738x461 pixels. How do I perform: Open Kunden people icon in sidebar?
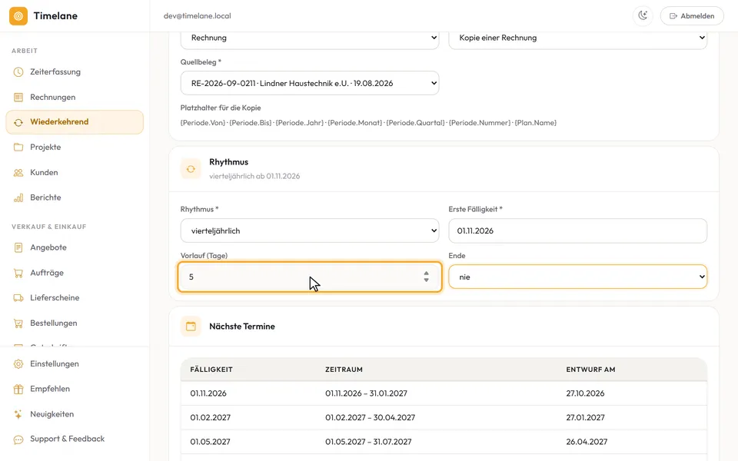[18, 173]
